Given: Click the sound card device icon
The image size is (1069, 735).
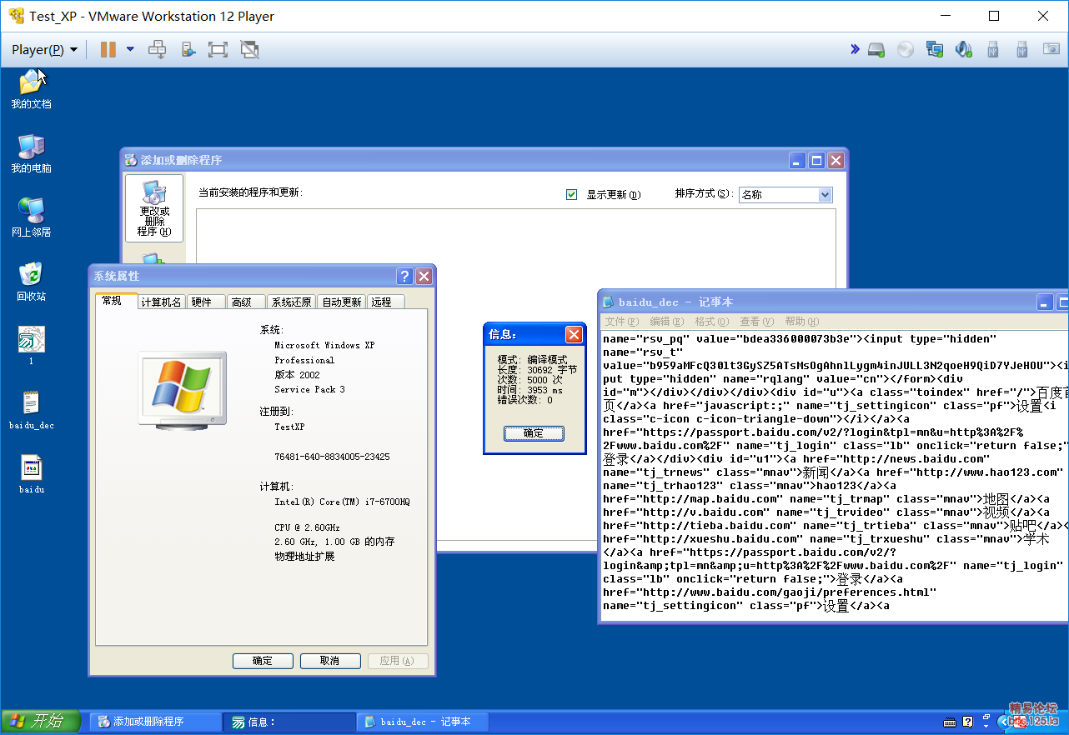Looking at the screenshot, I should click(x=964, y=50).
